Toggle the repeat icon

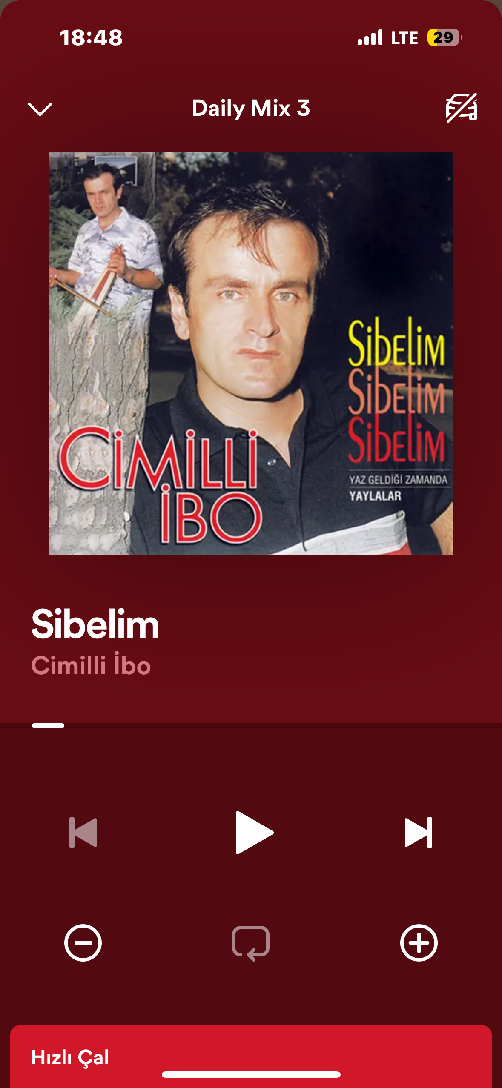251,943
